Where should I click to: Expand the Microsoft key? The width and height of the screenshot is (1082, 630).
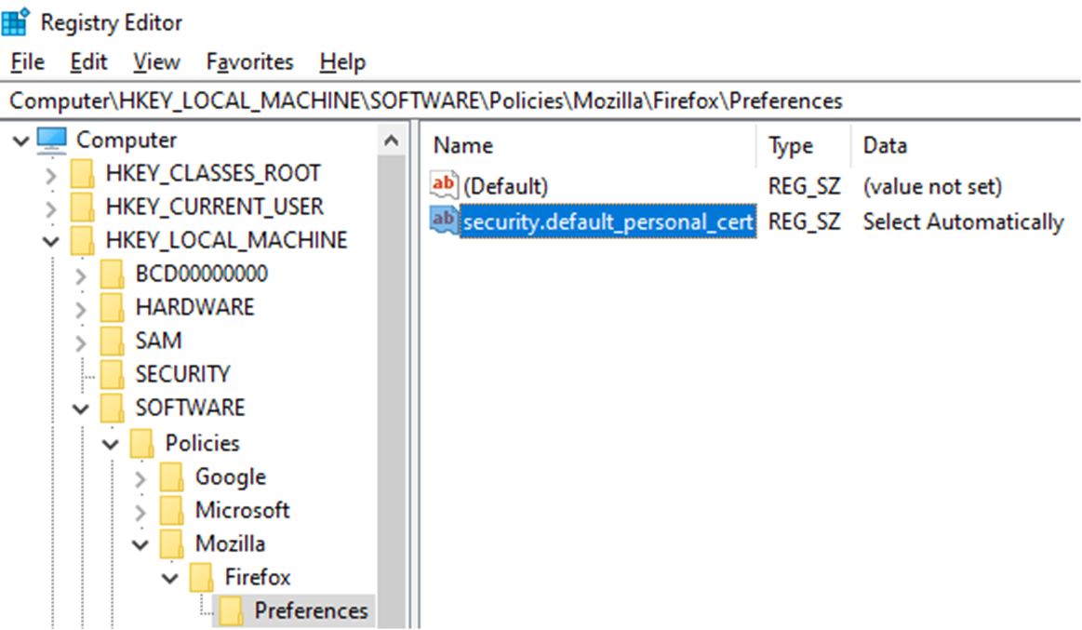(140, 512)
